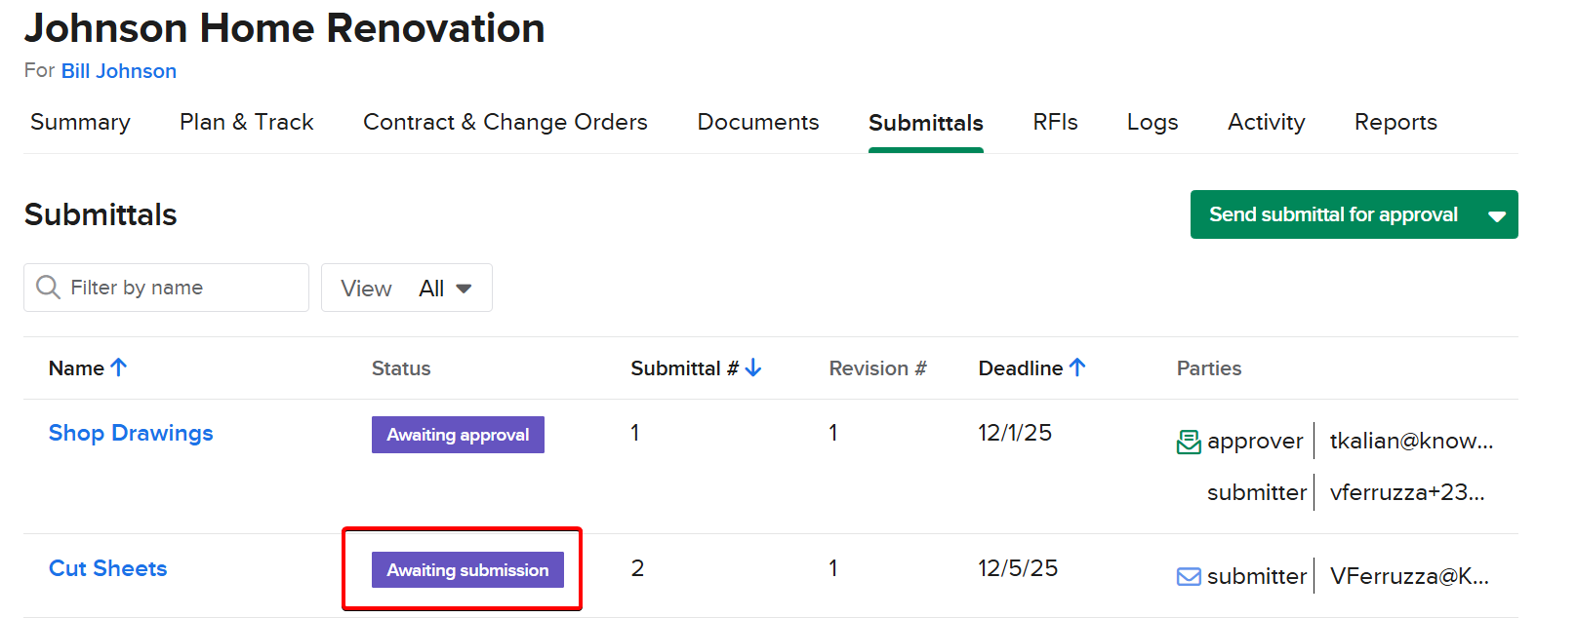1577x618 pixels.
Task: Open the Plan & Track tab
Action: point(247,123)
